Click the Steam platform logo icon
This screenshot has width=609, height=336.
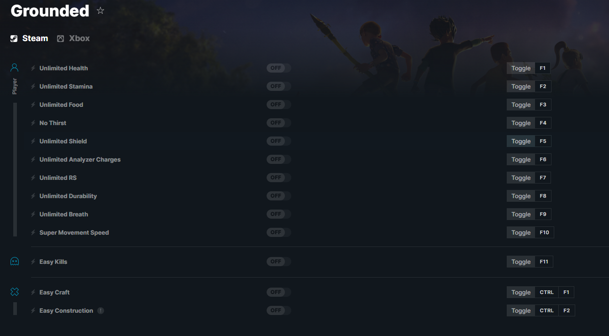coord(14,39)
